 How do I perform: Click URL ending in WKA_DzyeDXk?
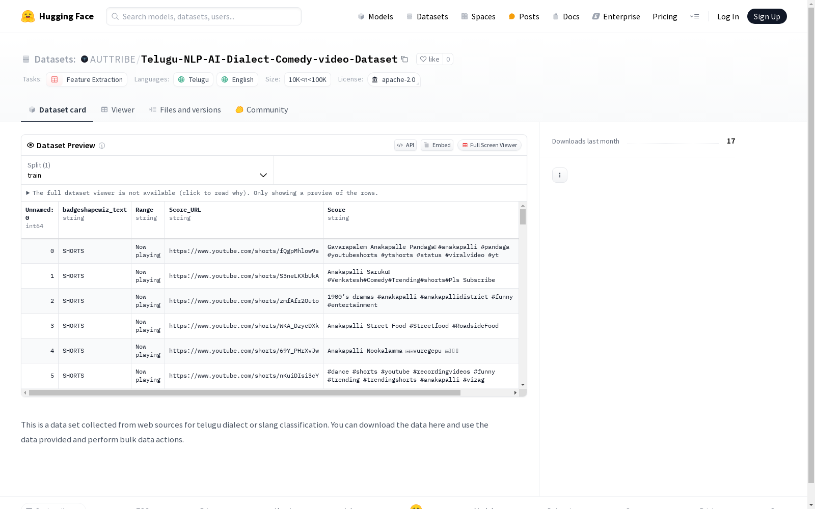pos(244,326)
